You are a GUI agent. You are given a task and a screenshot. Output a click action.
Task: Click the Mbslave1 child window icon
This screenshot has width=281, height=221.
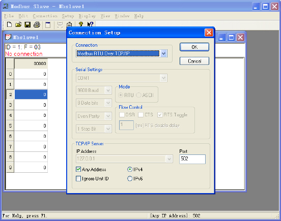point(8,37)
